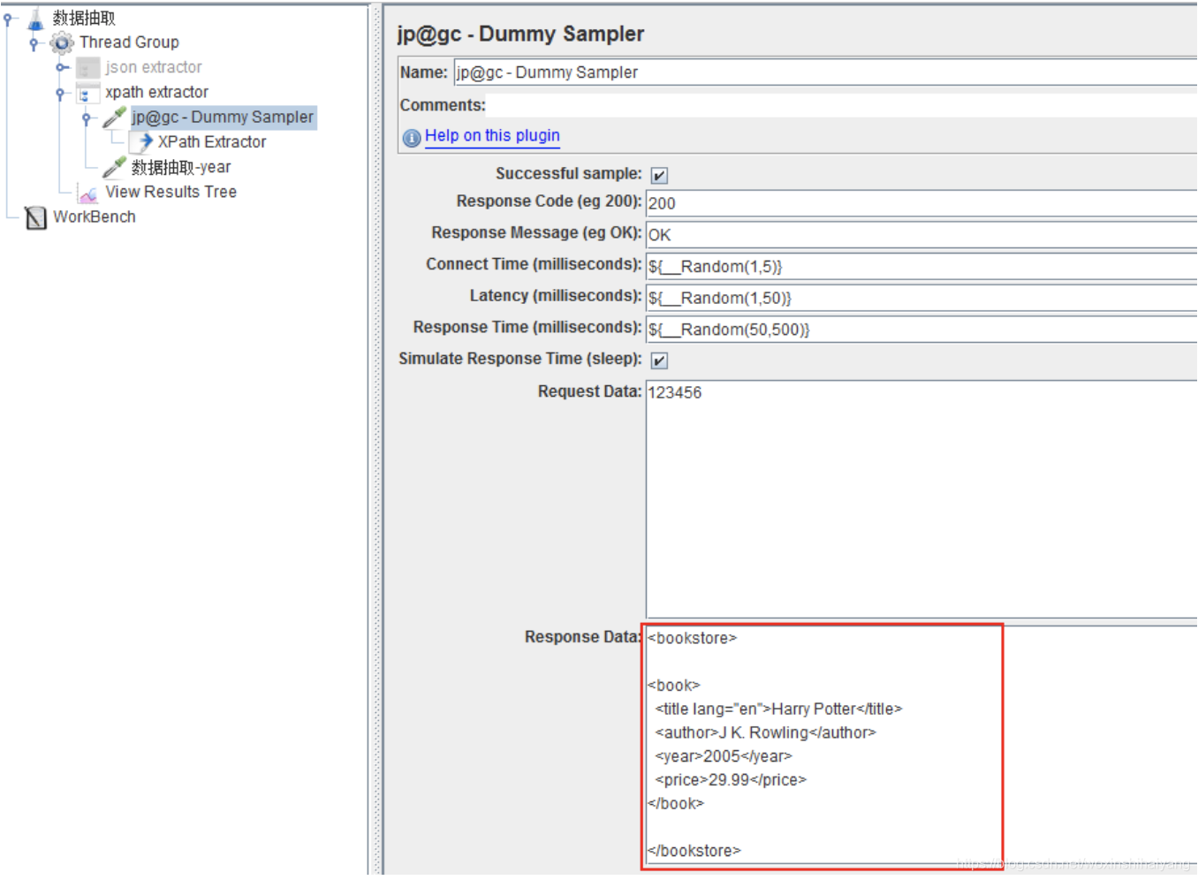Click the Comments input field
The image size is (1198, 880).
coord(842,105)
